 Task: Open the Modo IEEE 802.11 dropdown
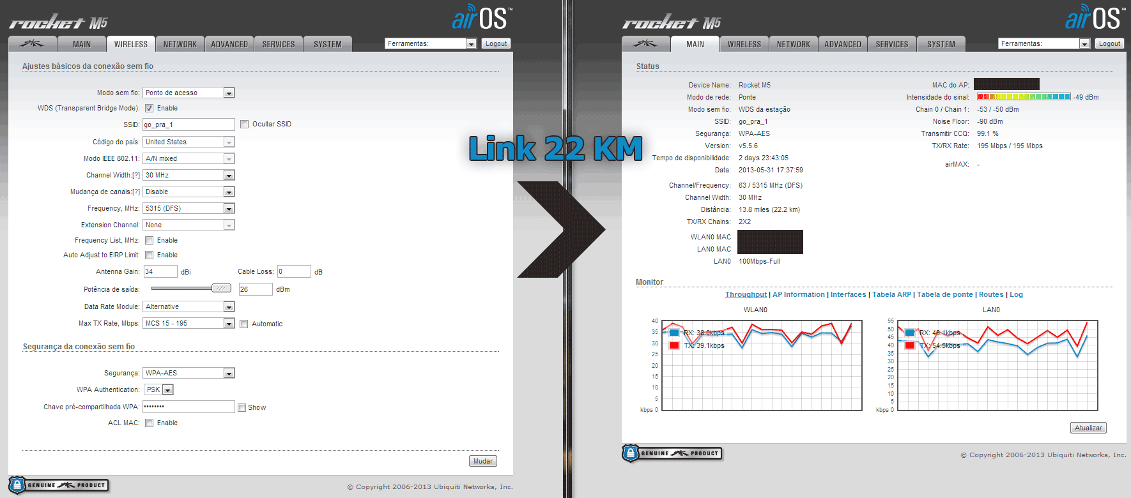(x=188, y=158)
